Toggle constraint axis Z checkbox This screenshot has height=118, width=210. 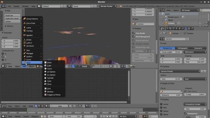coord(3,60)
